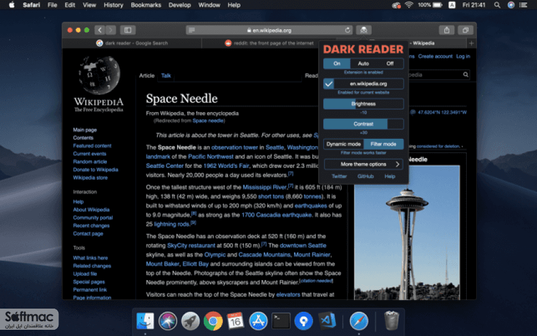Open the Apple menu

[12, 5]
